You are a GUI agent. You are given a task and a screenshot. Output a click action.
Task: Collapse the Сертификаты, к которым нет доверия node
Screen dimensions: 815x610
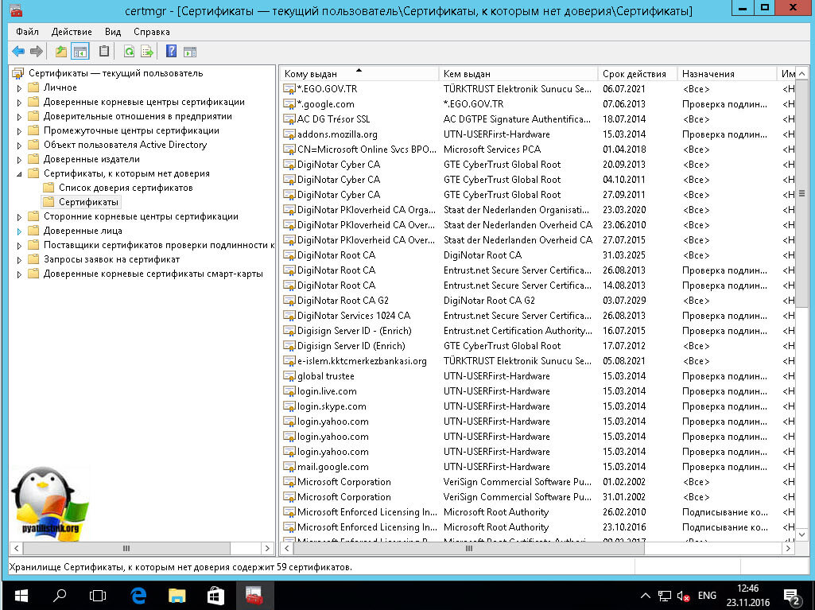tap(20, 173)
